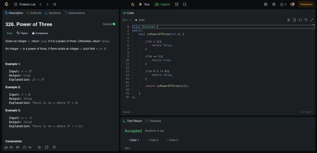Open the help question mark icon

point(54,147)
